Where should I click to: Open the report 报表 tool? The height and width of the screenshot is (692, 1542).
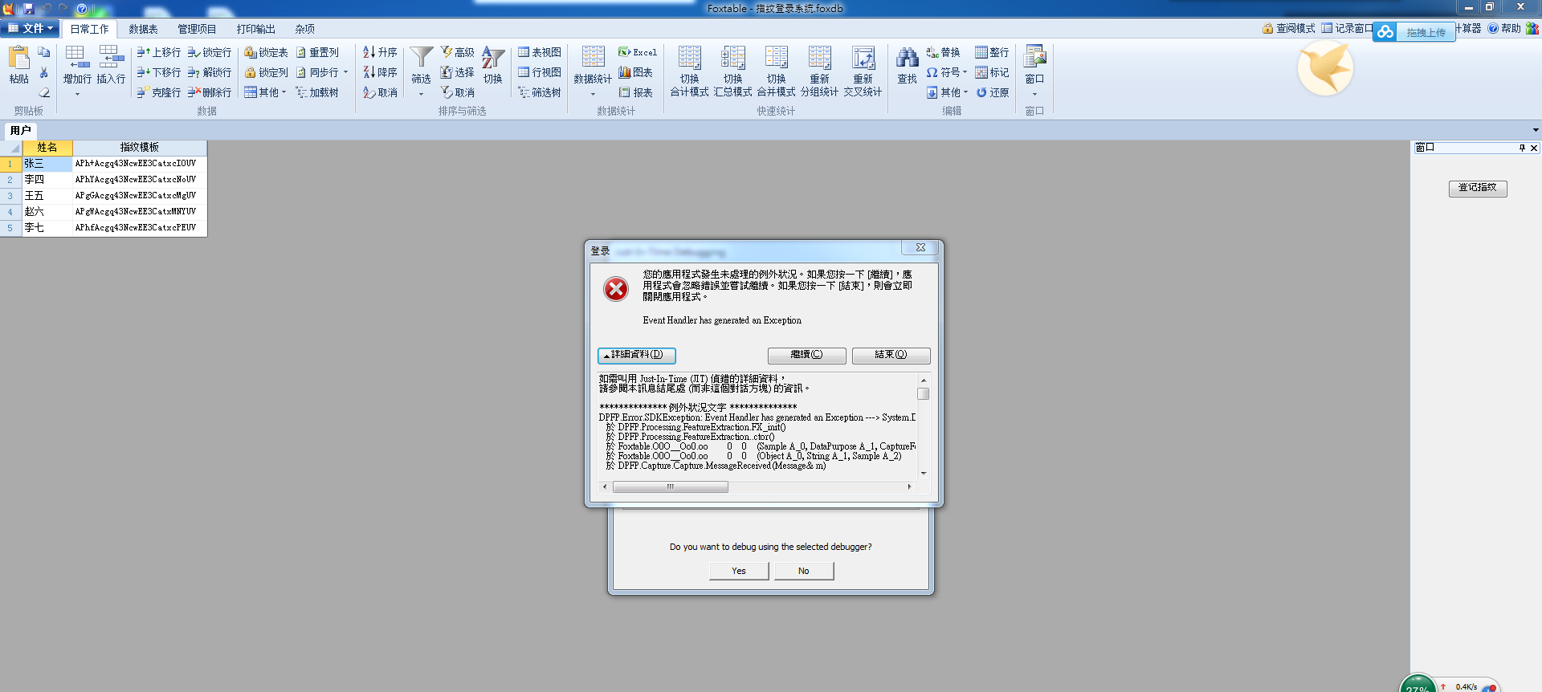pyautogui.click(x=635, y=92)
